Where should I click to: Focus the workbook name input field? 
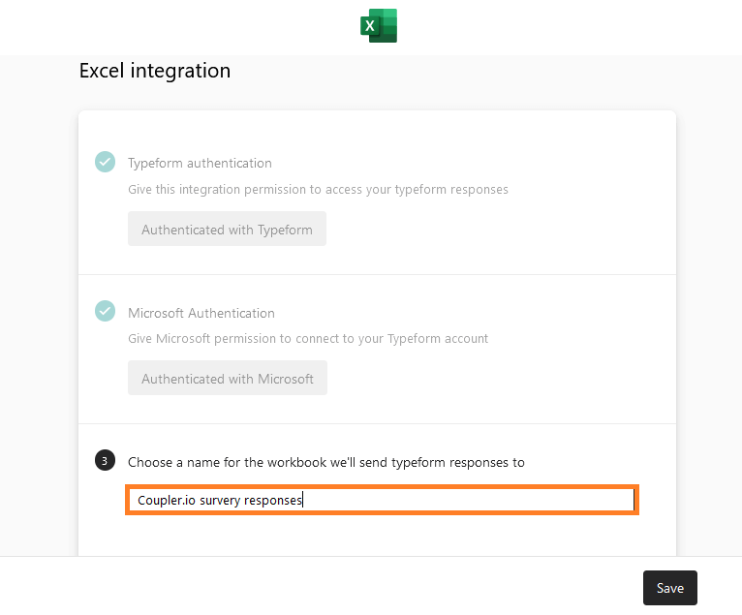click(x=382, y=500)
